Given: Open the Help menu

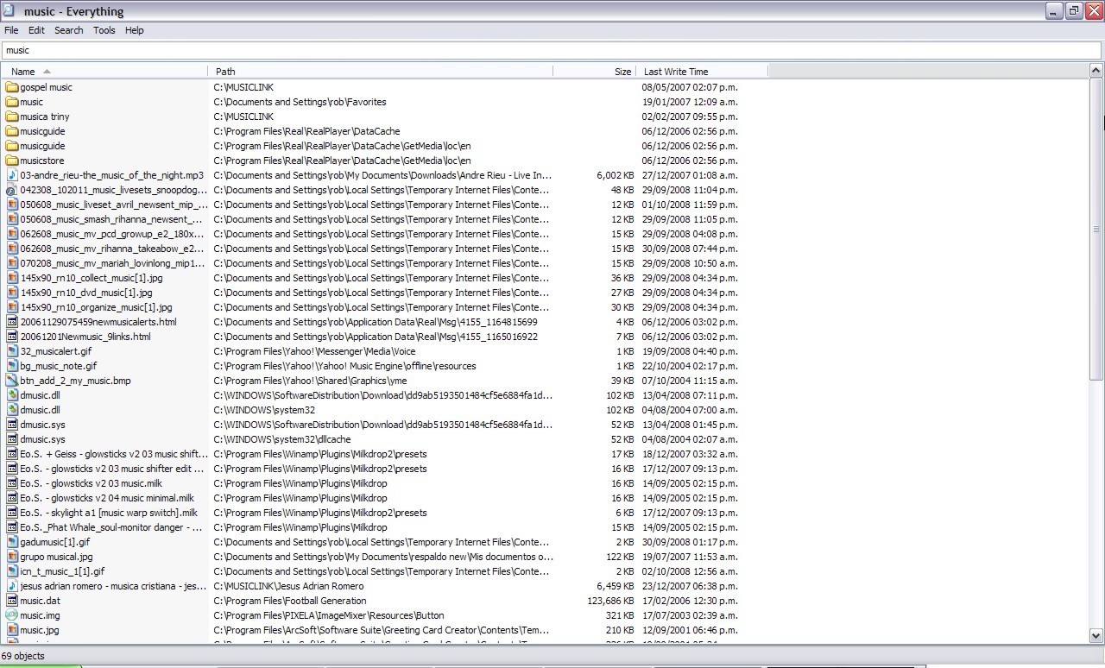Looking at the screenshot, I should tap(134, 30).
